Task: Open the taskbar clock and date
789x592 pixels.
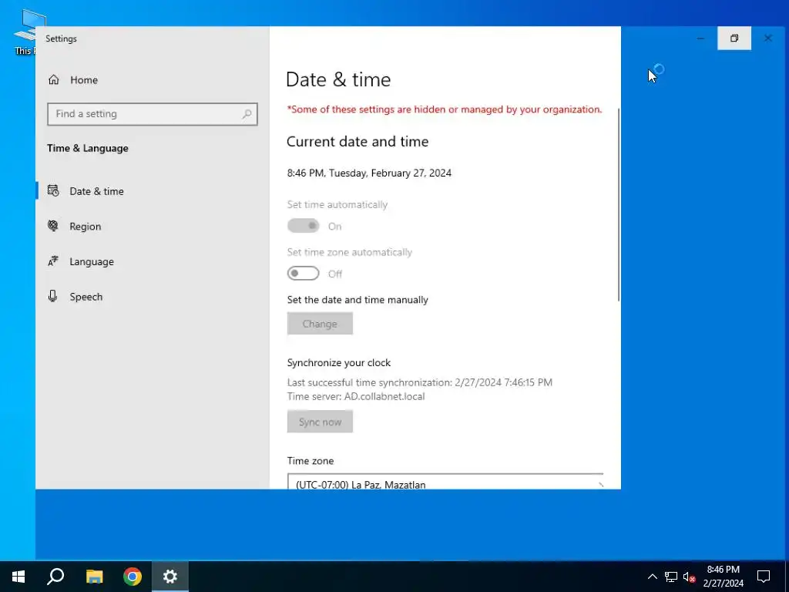Action: tap(723, 577)
